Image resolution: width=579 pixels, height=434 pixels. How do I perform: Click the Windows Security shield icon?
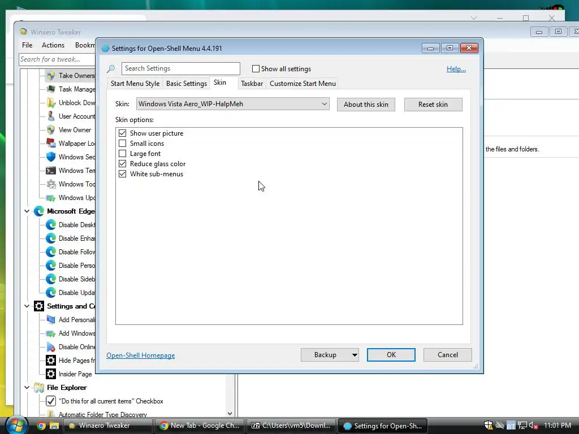[x=51, y=157]
